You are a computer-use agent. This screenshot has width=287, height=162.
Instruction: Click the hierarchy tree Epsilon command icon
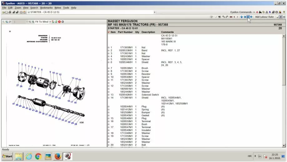click(x=267, y=12)
